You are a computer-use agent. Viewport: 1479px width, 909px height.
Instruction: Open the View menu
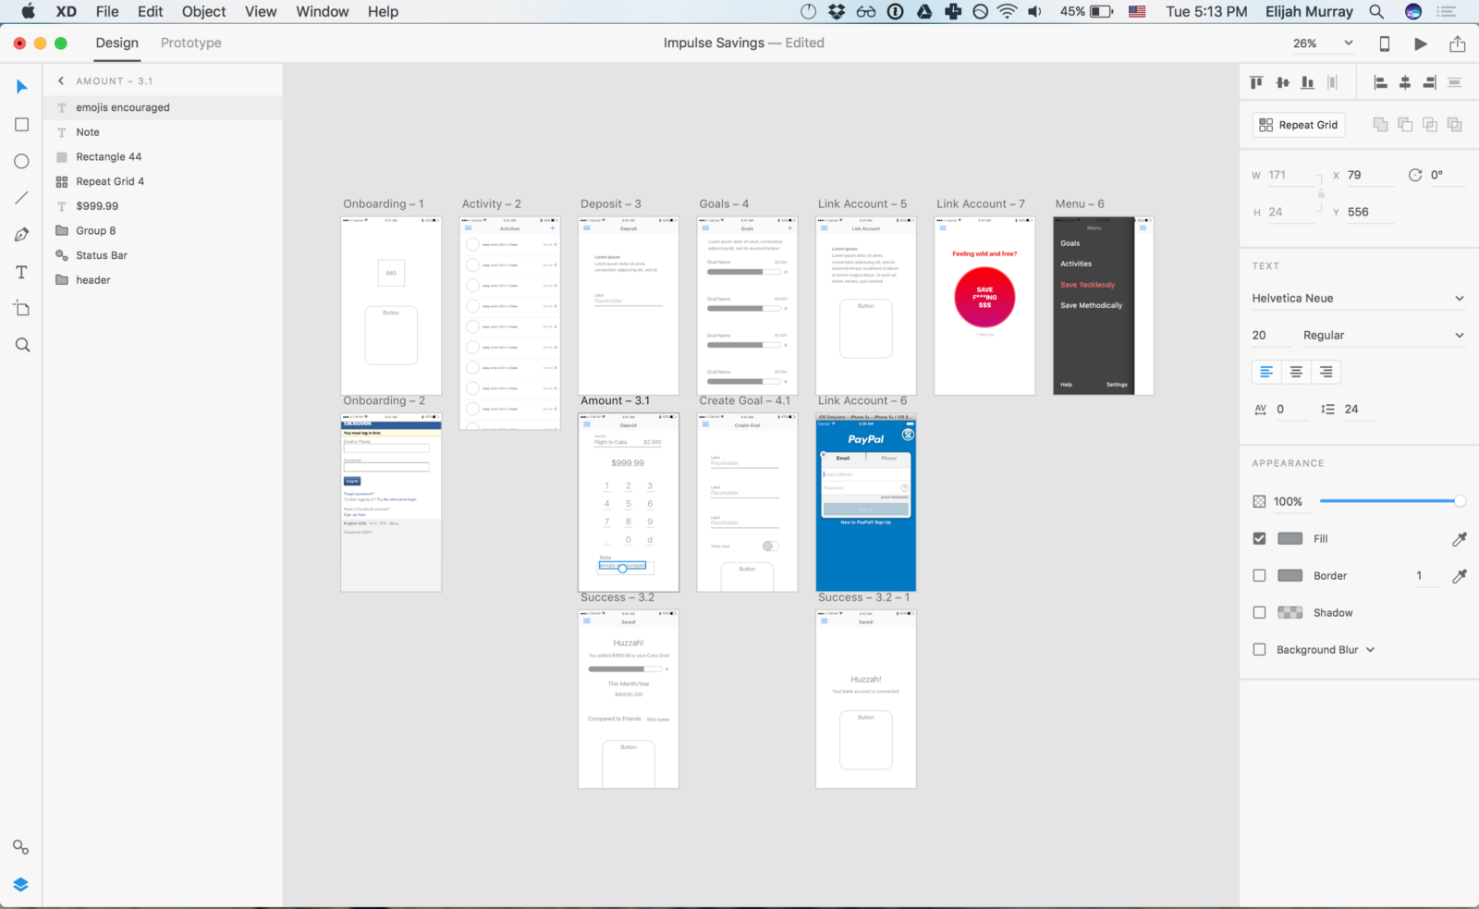(x=261, y=12)
